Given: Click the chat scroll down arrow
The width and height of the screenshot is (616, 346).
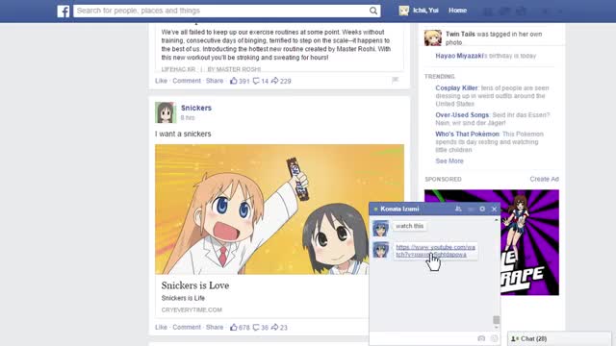Looking at the screenshot, I should (x=497, y=327).
